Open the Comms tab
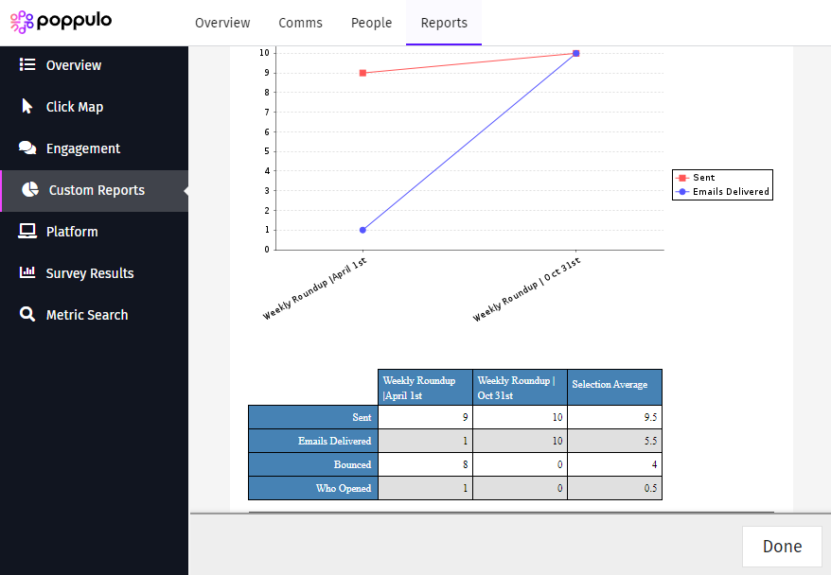This screenshot has height=575, width=831. click(300, 23)
